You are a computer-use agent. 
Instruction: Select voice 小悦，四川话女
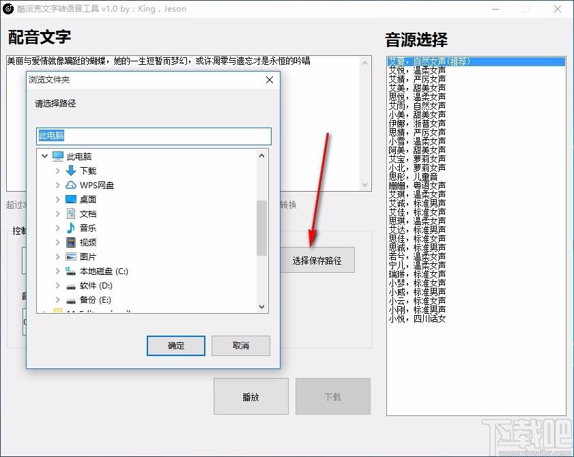click(x=417, y=319)
